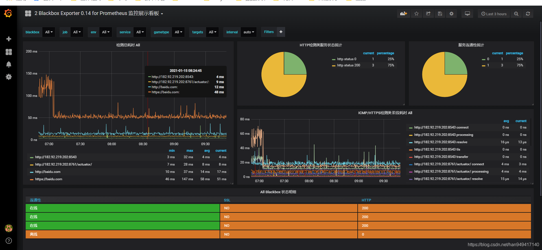Sort ICMP legend by avg column

click(x=506, y=121)
